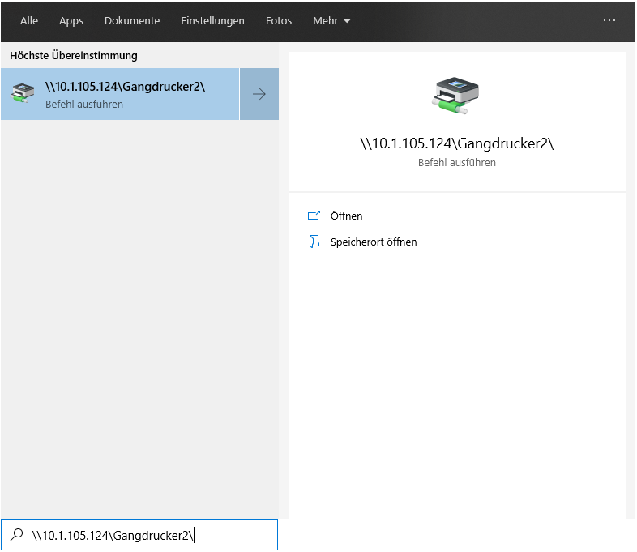Run the \\10.1.105.124\Gangdrucker2\ best match result
The width and height of the screenshot is (637, 552).
coord(120,94)
